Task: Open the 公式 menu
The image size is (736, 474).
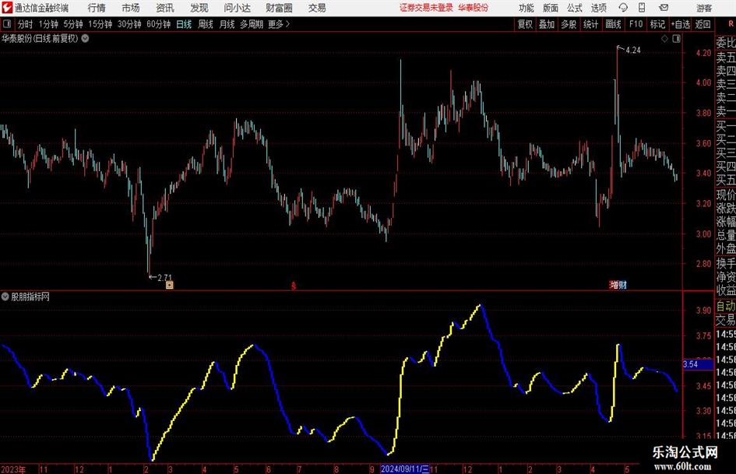Action: pos(574,8)
